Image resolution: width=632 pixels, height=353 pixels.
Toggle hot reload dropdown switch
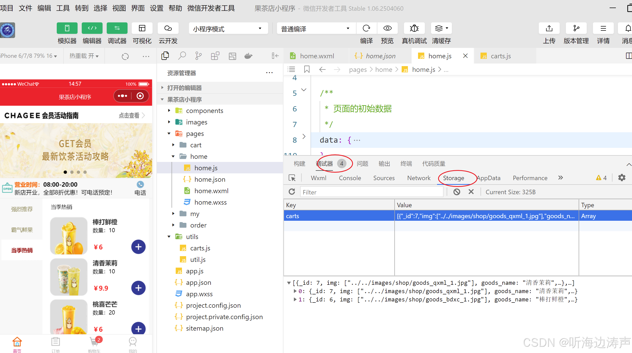84,56
